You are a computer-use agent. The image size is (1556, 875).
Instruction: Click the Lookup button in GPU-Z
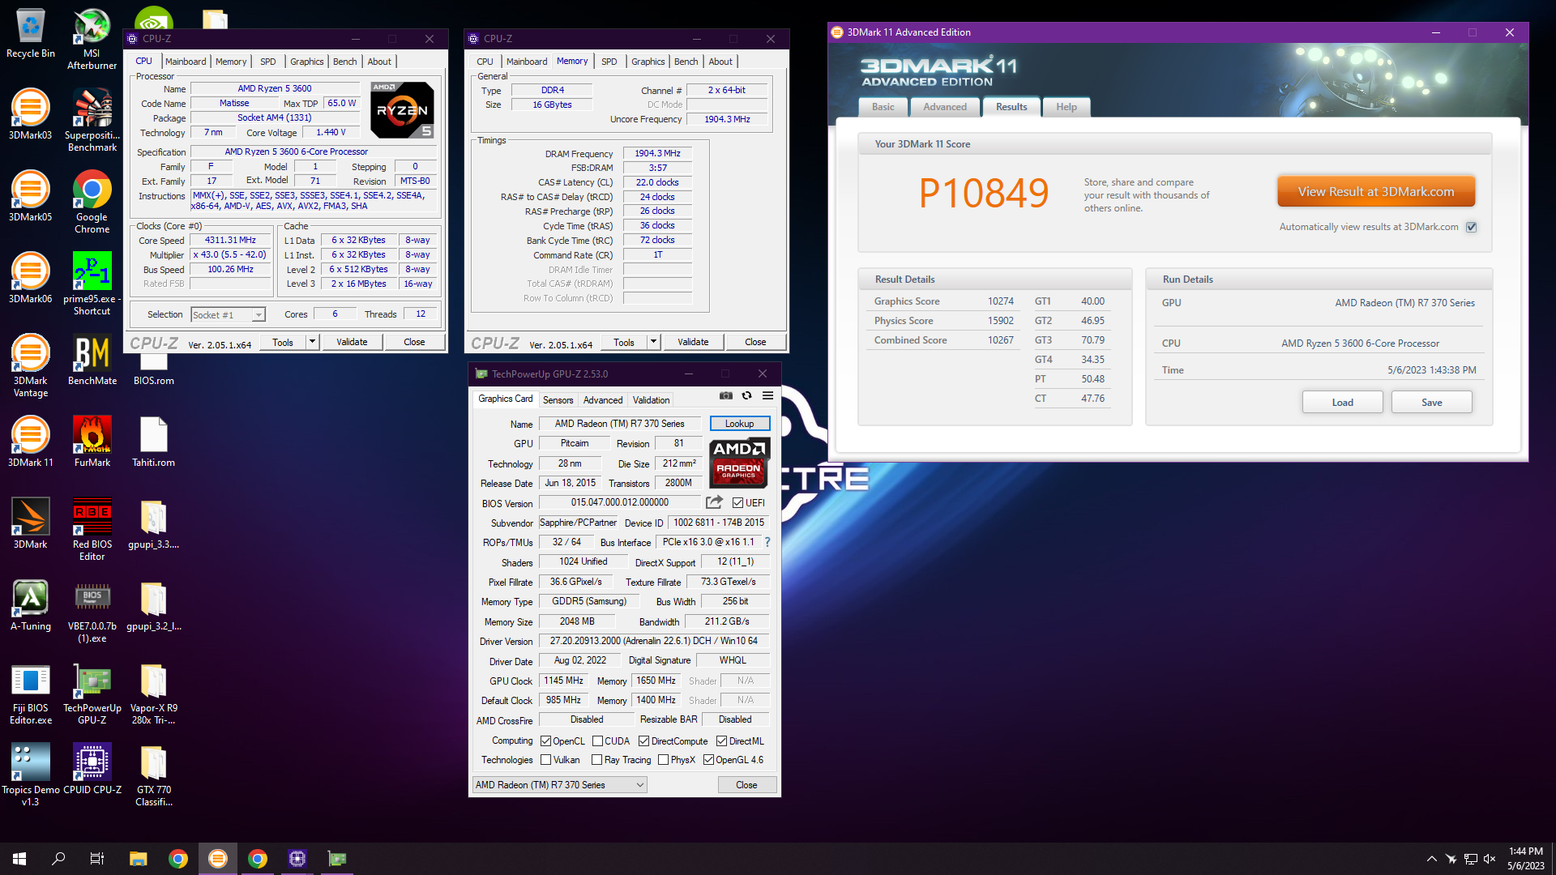(x=739, y=424)
